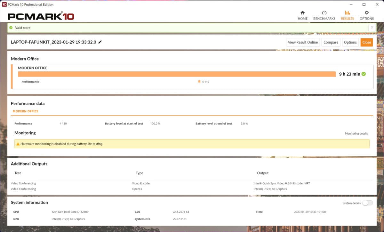Viewport: 384px width, 232px height.
Task: Click the Time value 2023-01-29 19:33 +01:00
Action: point(310,212)
